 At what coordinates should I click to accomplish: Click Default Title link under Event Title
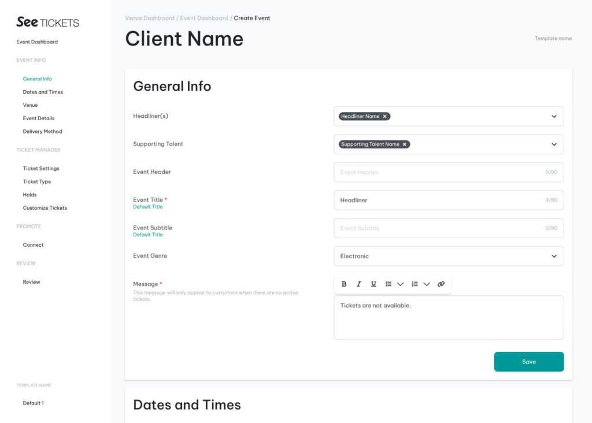pyautogui.click(x=148, y=207)
